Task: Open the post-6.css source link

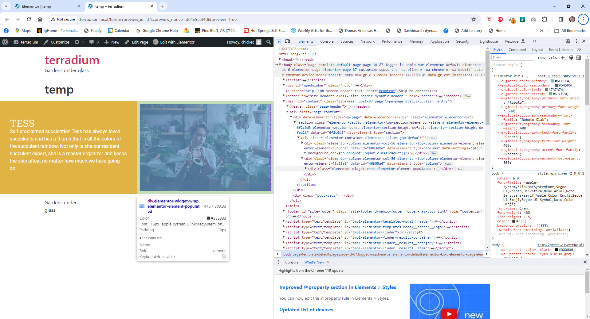Action: 561,76
